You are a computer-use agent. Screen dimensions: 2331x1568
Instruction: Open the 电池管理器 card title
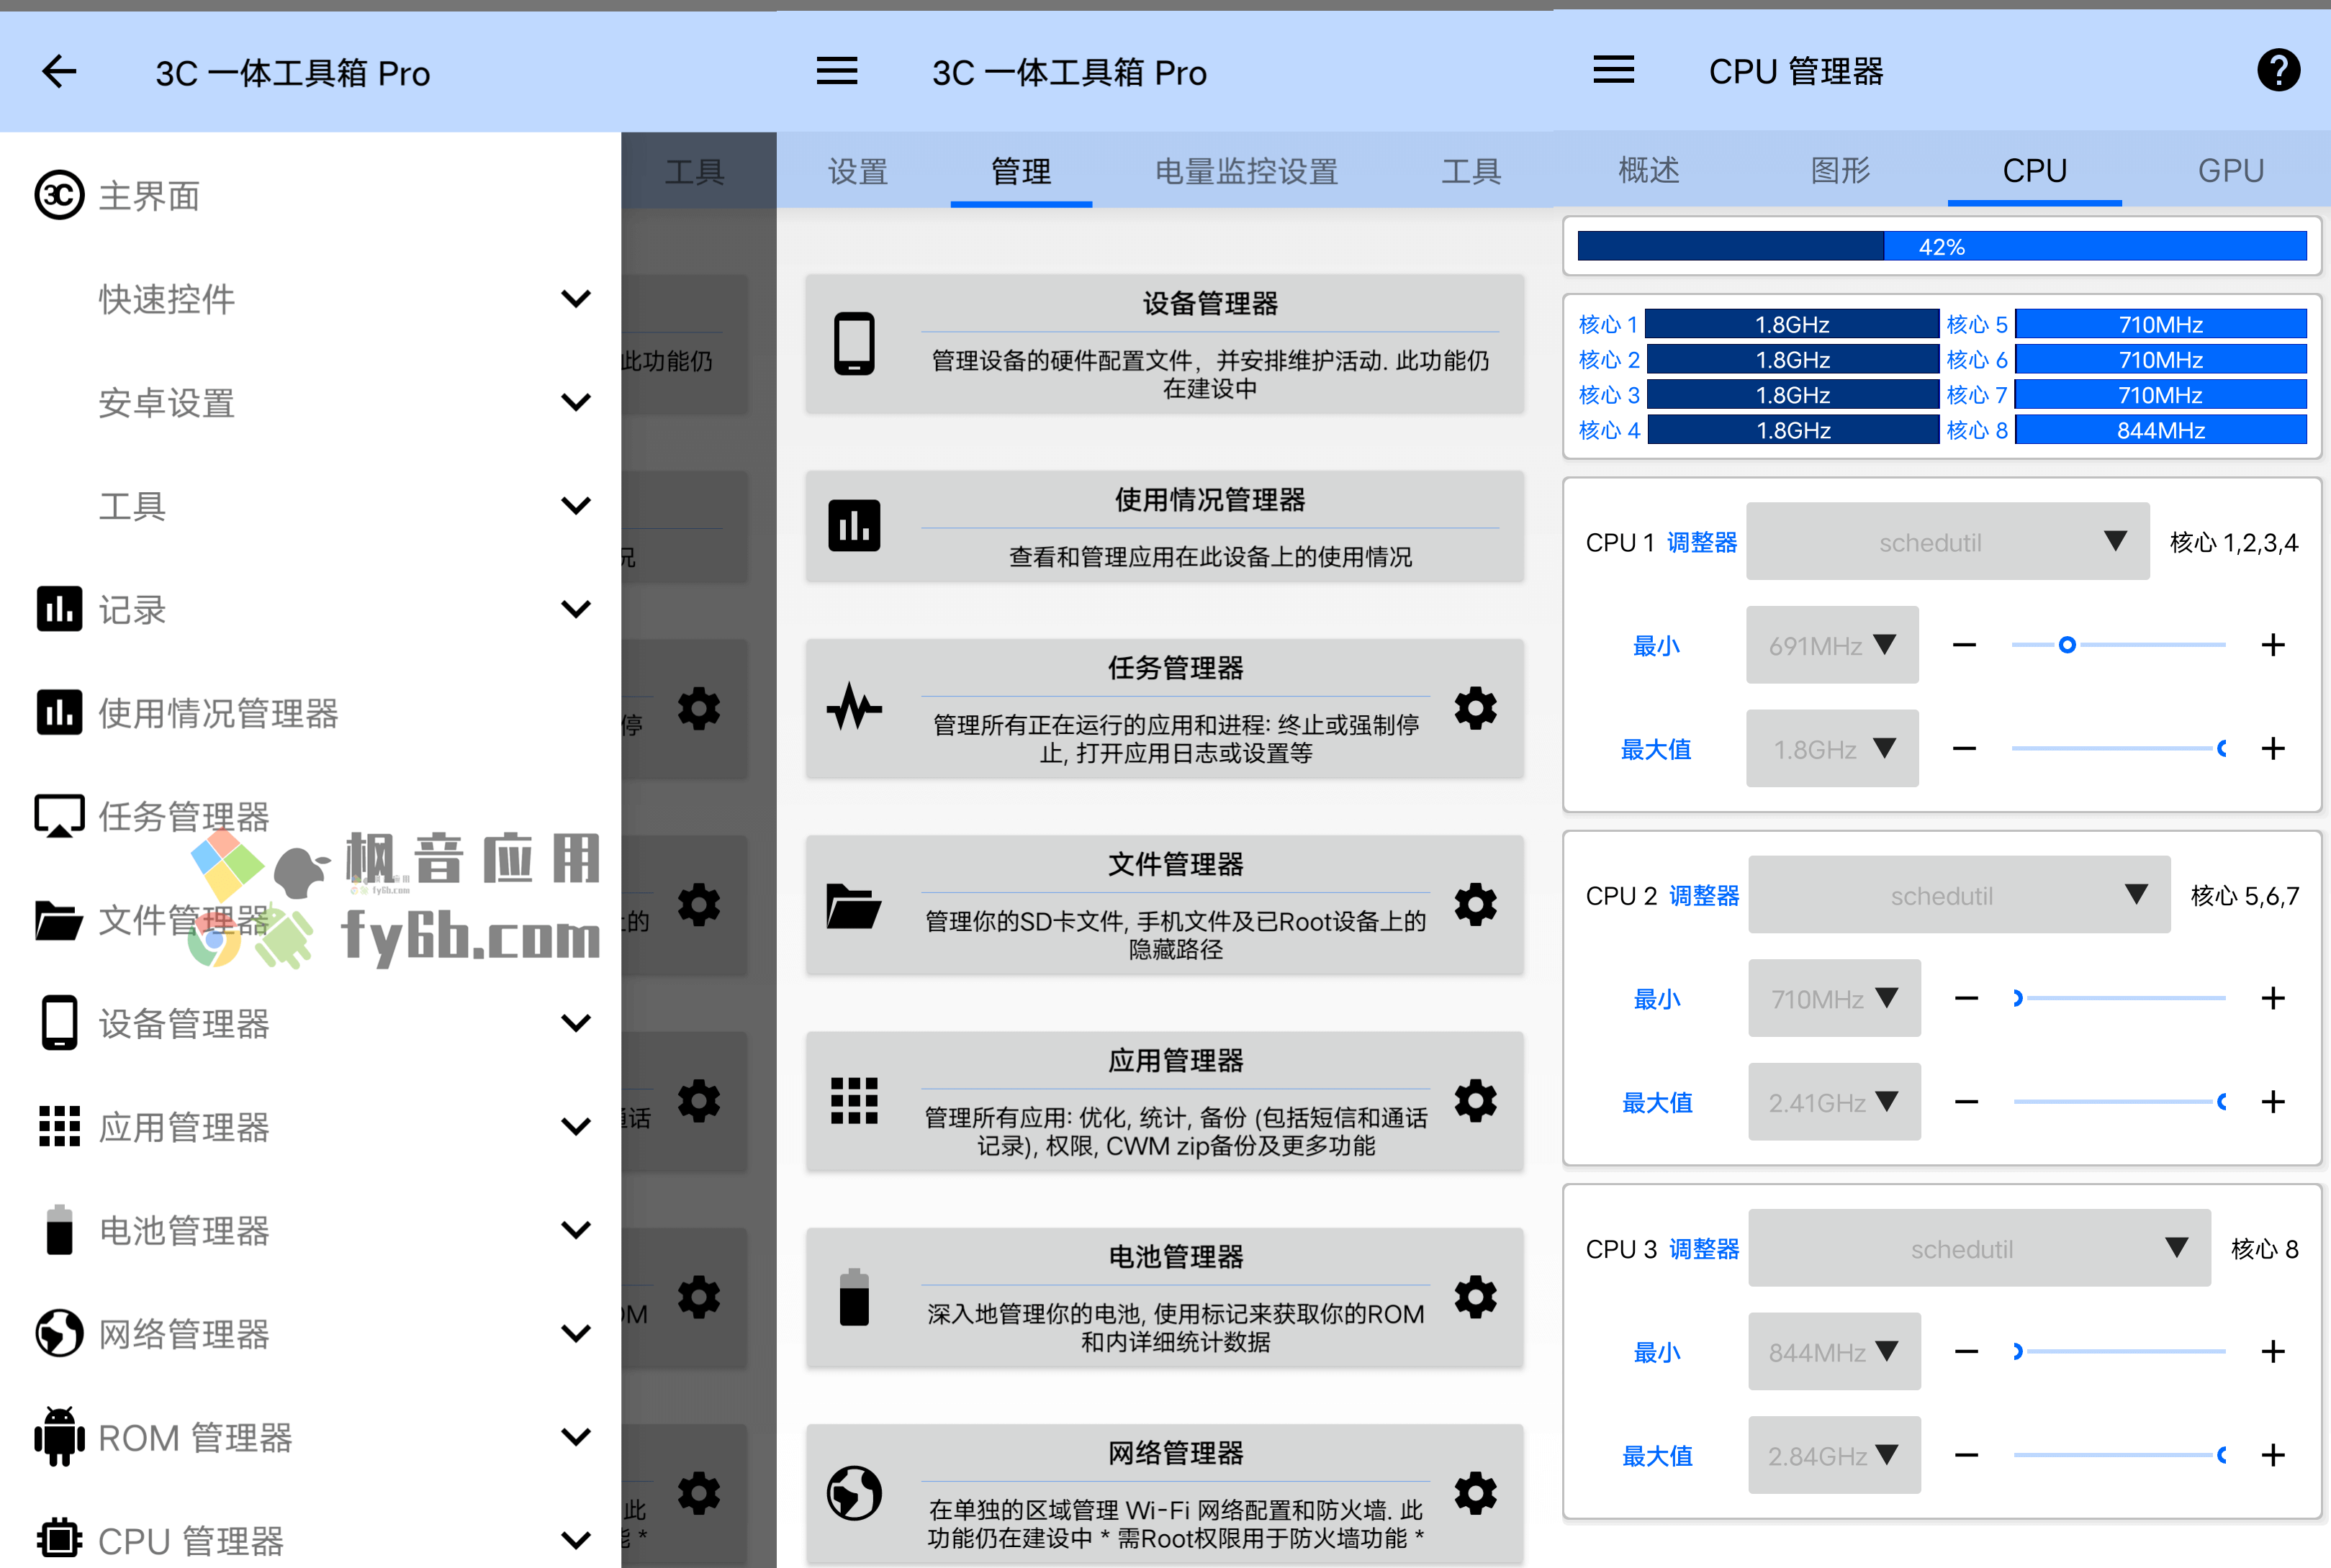(1175, 1256)
